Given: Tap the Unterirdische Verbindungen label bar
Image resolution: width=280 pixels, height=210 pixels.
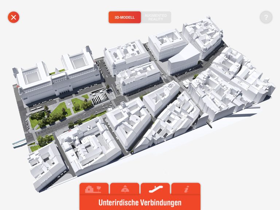Looking at the screenshot, I should (x=140, y=202).
